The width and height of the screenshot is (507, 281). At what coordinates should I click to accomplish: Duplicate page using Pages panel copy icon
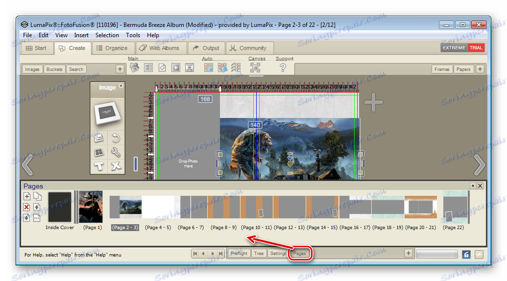click(x=37, y=196)
